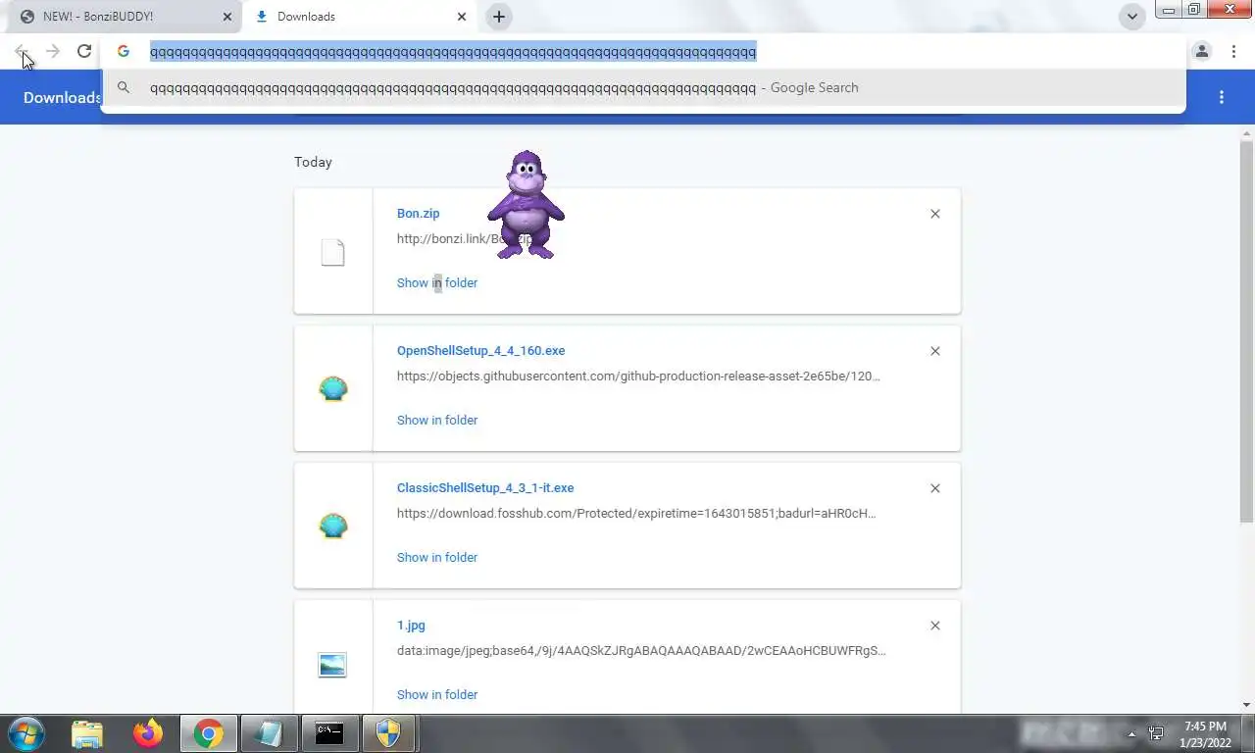
Task: Open ClassicShellSetup_4_3_1-it.exe link
Action: 485,487
